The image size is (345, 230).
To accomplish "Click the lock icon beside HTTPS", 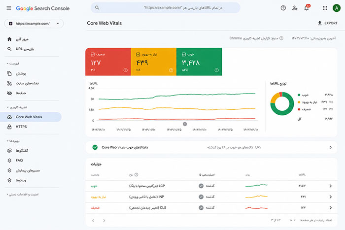I will tap(9, 127).
